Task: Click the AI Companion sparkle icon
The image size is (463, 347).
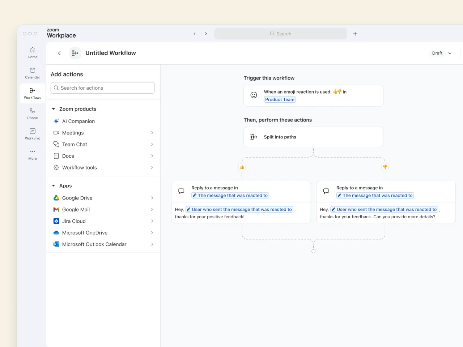Action: pyautogui.click(x=56, y=121)
